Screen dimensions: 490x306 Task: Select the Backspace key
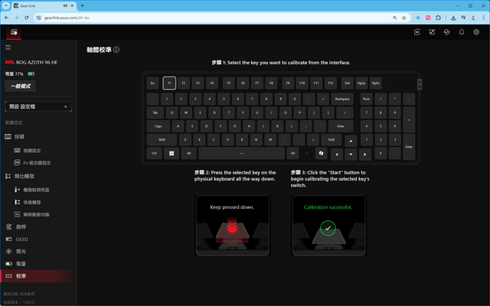click(x=342, y=99)
